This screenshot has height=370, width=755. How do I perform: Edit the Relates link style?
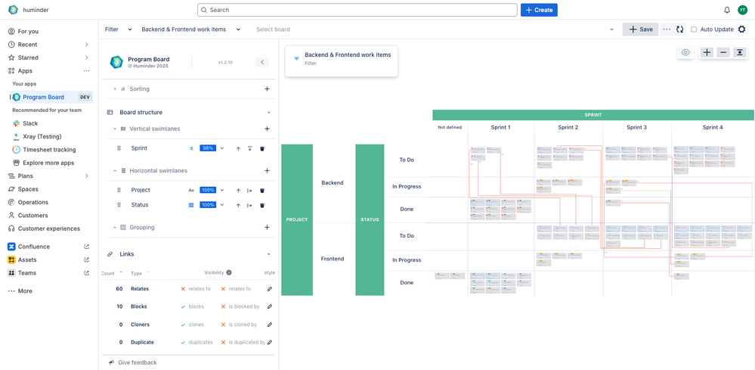(x=270, y=289)
